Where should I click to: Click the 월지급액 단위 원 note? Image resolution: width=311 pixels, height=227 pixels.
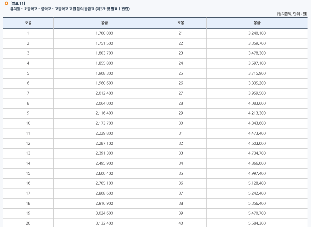click(292, 14)
